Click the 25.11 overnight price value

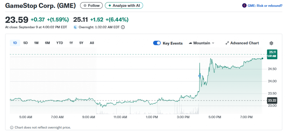point(80,20)
